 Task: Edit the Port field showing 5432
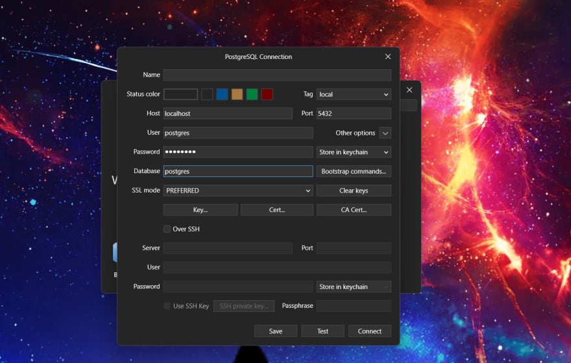pos(354,113)
